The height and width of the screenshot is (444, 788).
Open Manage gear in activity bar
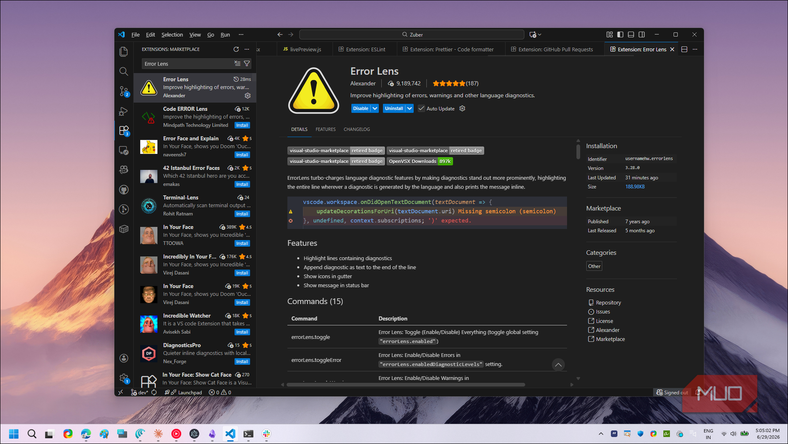(x=124, y=378)
